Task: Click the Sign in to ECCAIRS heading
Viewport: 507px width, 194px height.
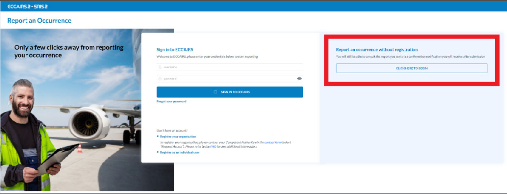Action: (x=175, y=50)
